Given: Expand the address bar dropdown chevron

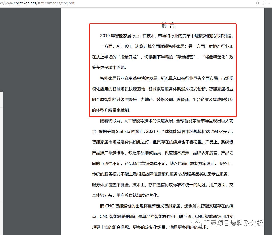Looking at the screenshot, I should tap(269, 3).
